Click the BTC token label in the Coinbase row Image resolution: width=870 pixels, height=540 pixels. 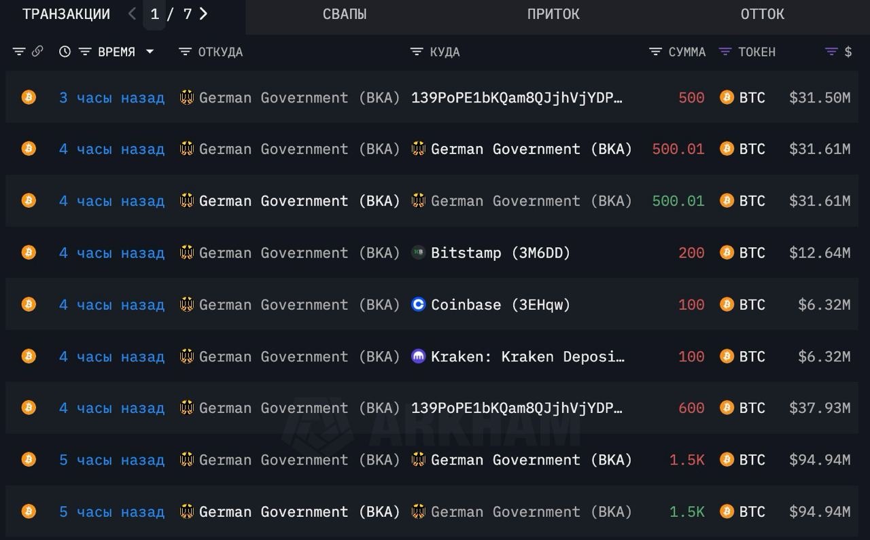(x=752, y=305)
